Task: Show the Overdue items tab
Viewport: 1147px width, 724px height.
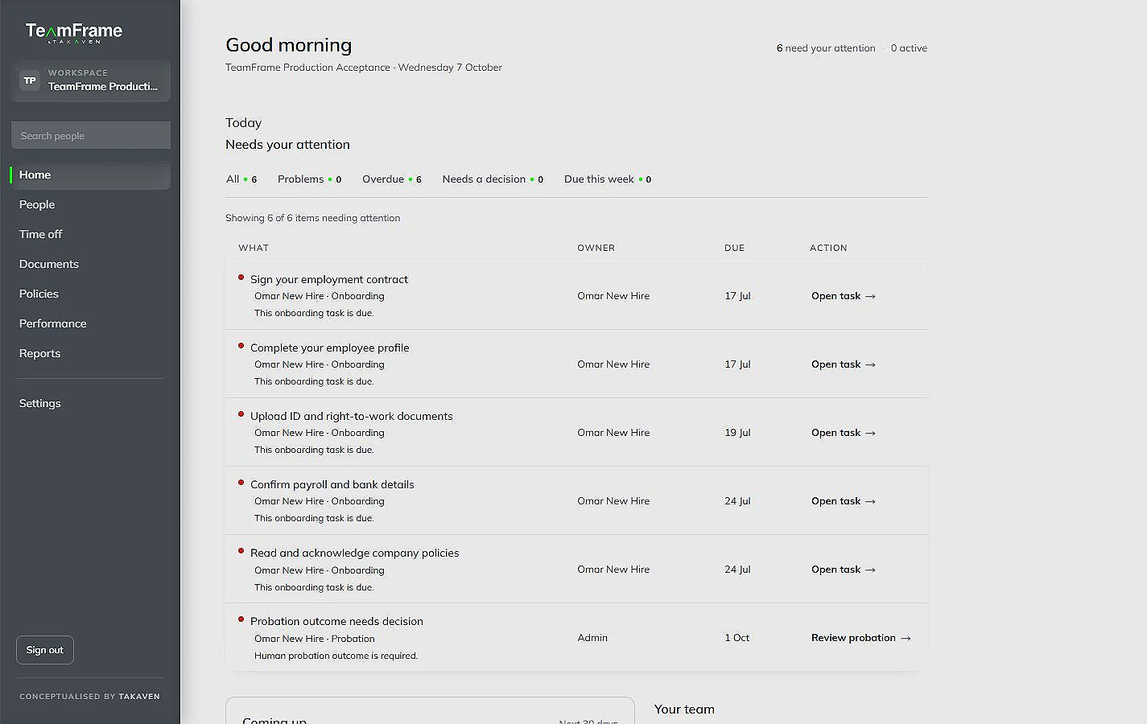Action: tap(392, 179)
